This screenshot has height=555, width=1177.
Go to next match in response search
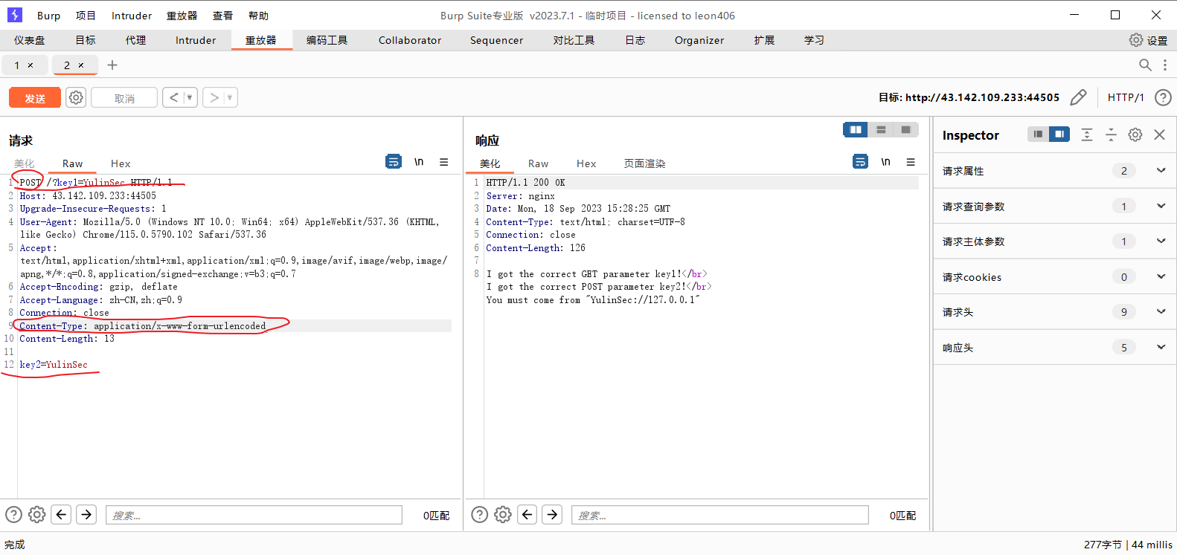(x=552, y=514)
